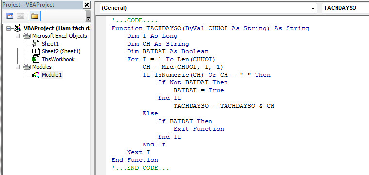
Task: Toggle Folders view in Project panel
Action: [35, 16]
